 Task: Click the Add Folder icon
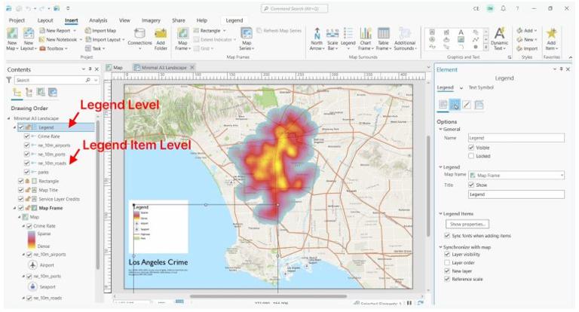(x=161, y=34)
